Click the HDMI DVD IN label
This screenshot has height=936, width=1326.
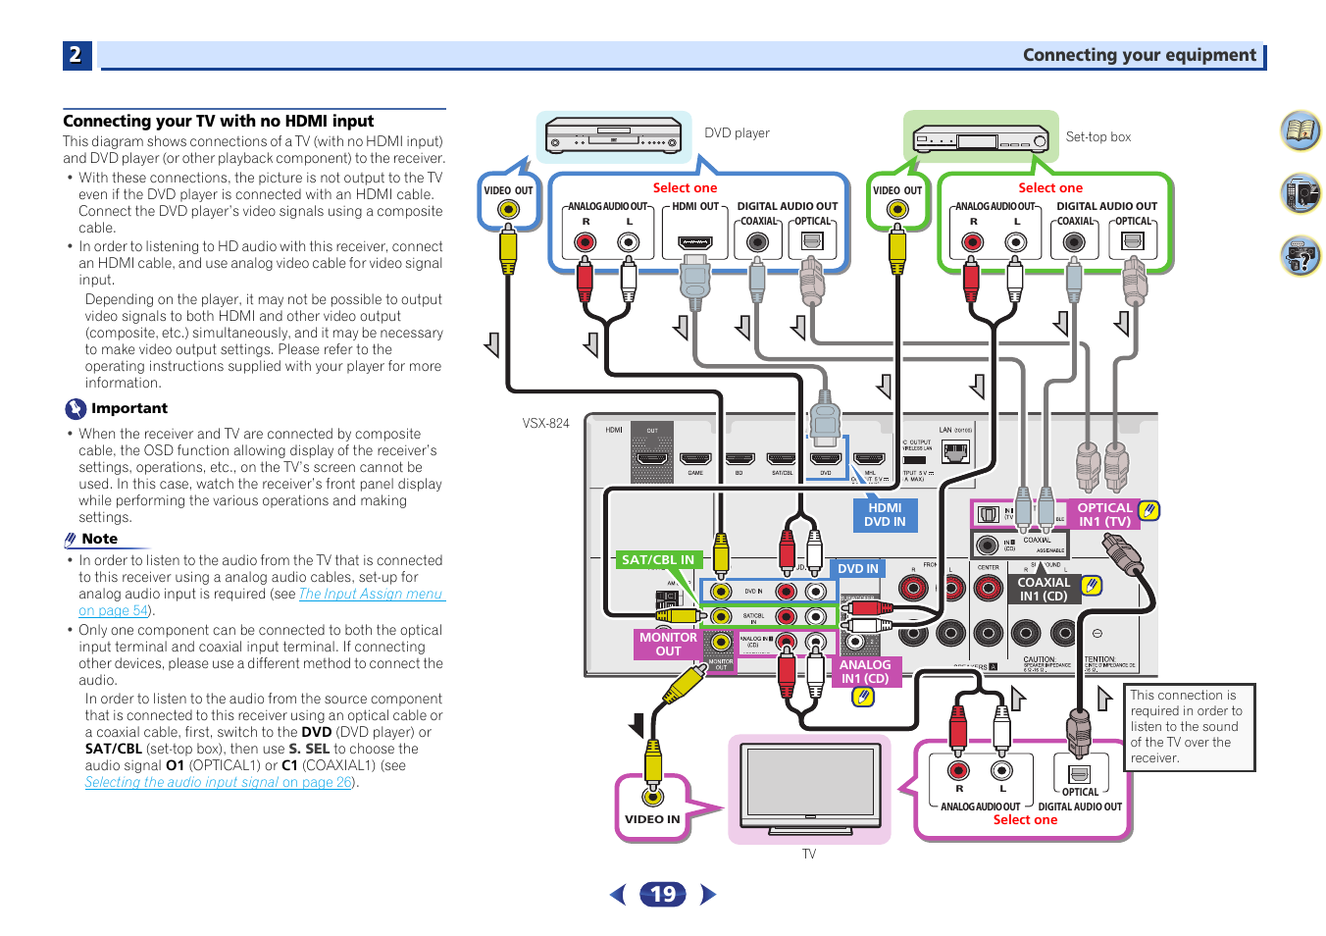pyautogui.click(x=885, y=515)
